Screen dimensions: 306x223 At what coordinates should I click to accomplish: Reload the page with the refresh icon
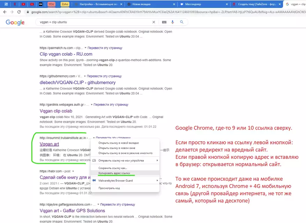19,12
